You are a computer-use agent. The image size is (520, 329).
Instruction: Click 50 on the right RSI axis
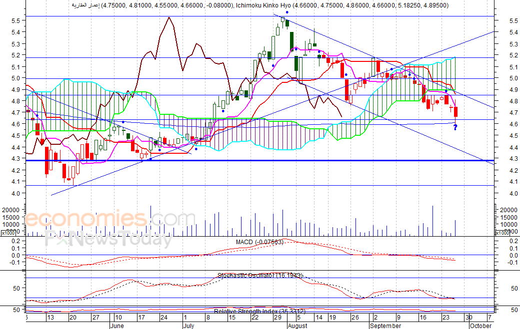pos(514,310)
